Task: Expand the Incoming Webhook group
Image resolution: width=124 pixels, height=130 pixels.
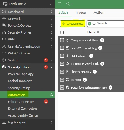Action: [x=62, y=64]
